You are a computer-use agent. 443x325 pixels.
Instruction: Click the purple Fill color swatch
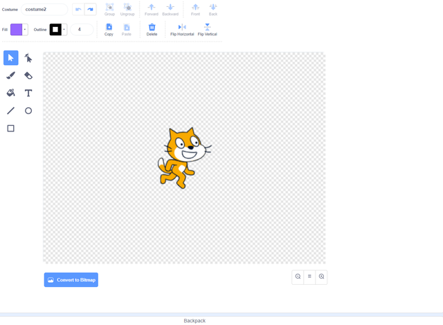tap(17, 29)
